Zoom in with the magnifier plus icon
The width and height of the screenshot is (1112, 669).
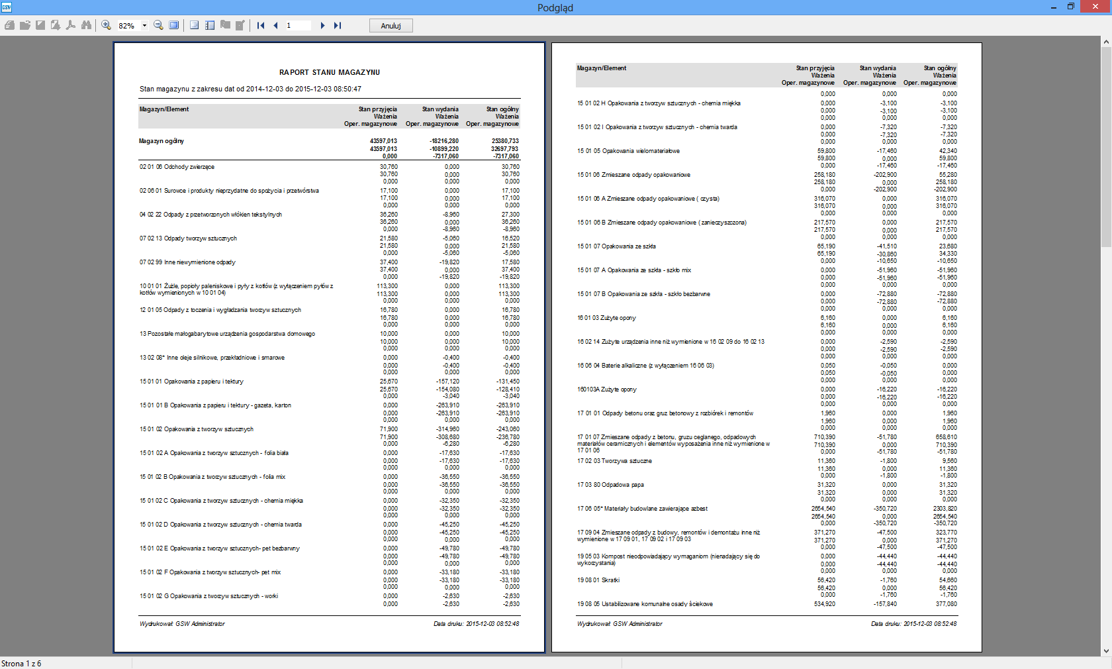point(106,25)
